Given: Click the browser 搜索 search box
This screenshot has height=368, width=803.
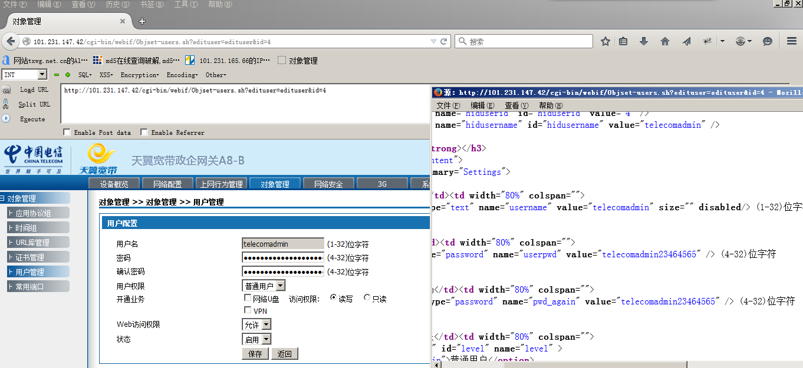Looking at the screenshot, I should [524, 42].
